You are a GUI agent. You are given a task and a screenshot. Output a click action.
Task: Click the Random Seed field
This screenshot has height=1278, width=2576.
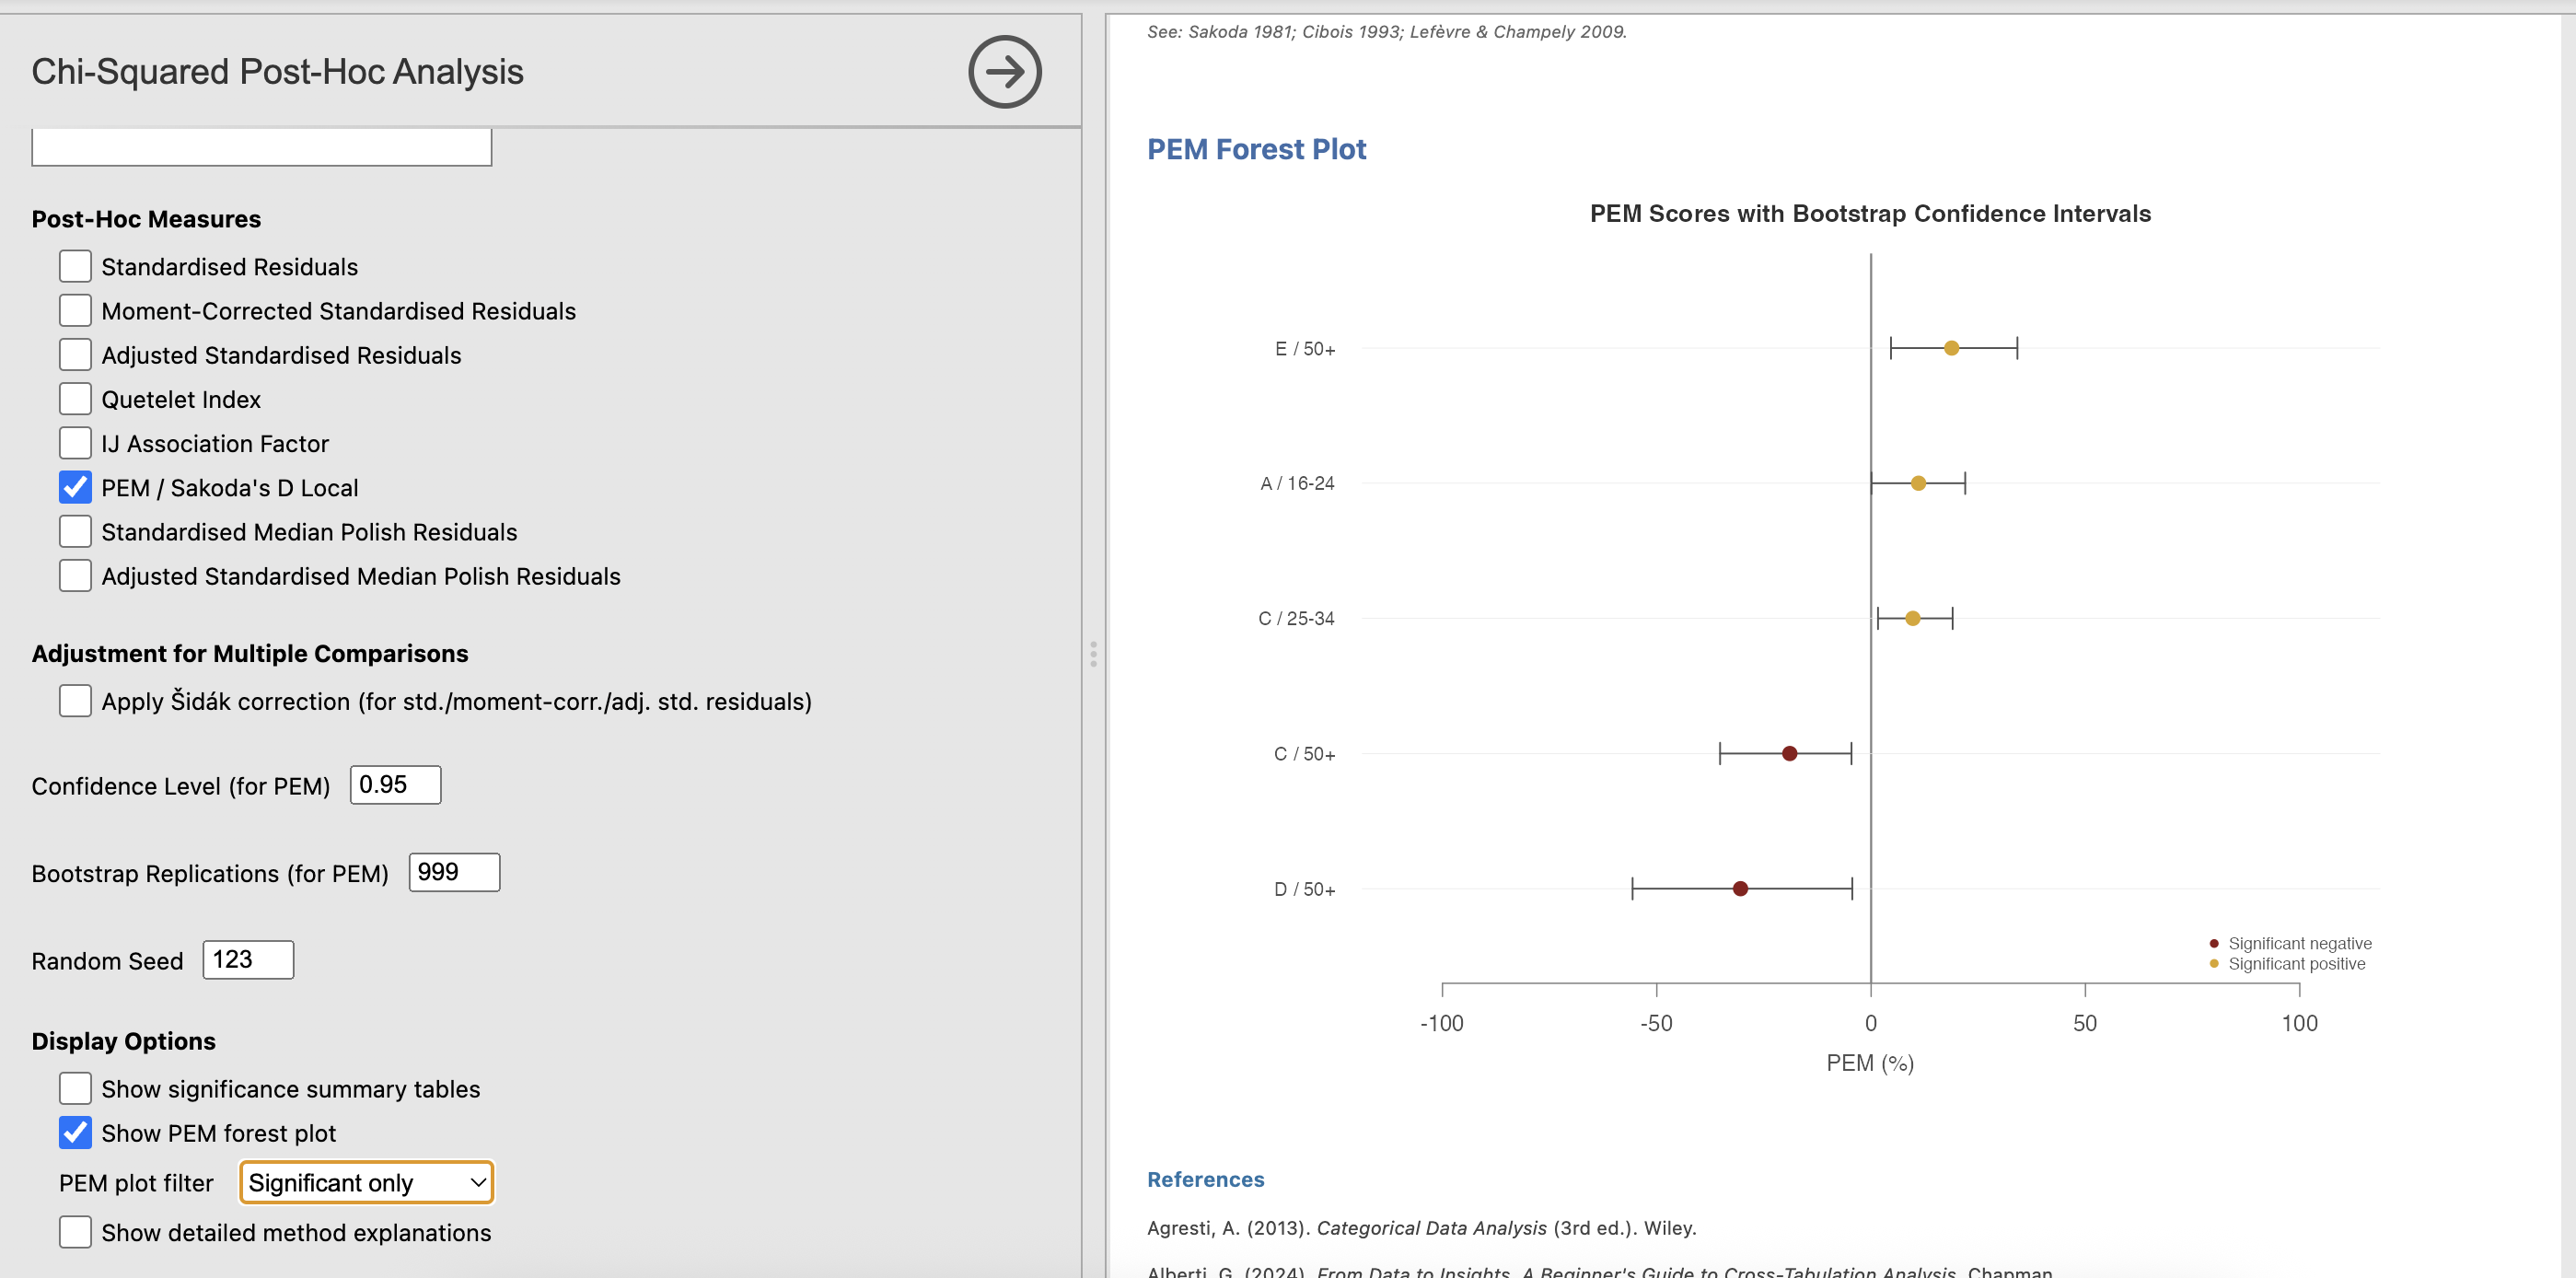pos(248,960)
